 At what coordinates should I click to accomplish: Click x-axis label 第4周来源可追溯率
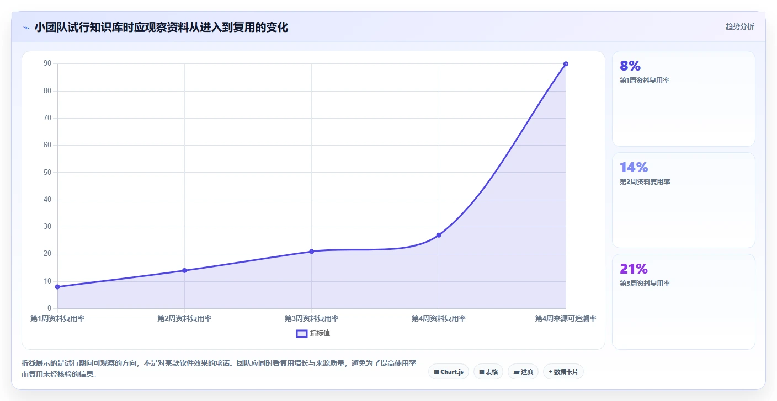[566, 318]
